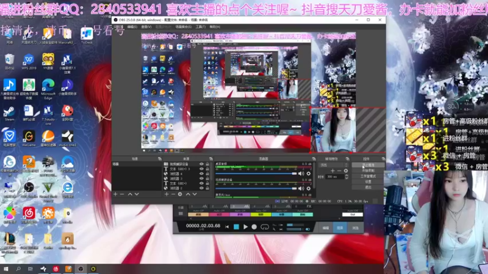Click the 开始录制 button
Image resolution: width=488 pixels, height=274 pixels.
pyautogui.click(x=368, y=170)
